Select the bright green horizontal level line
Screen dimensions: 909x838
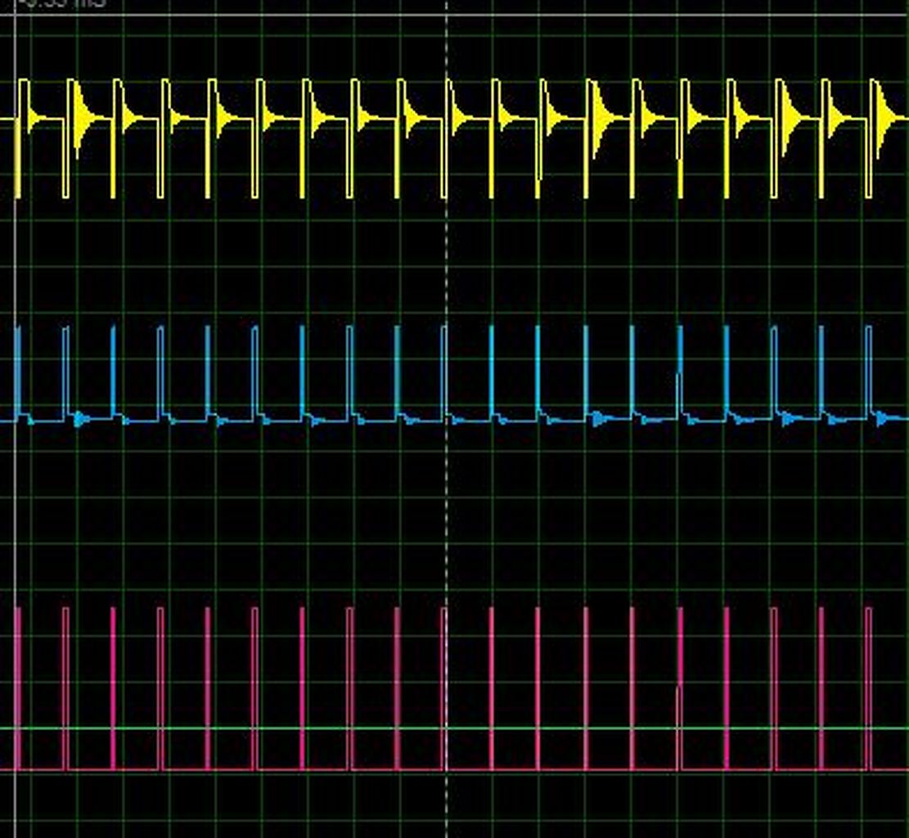(455, 728)
